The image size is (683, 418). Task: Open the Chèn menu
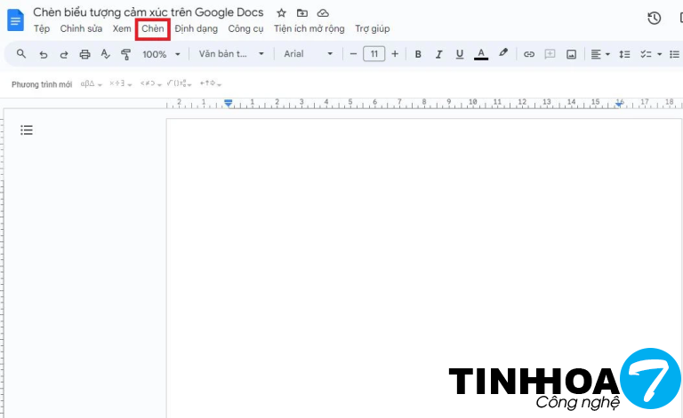tap(153, 29)
